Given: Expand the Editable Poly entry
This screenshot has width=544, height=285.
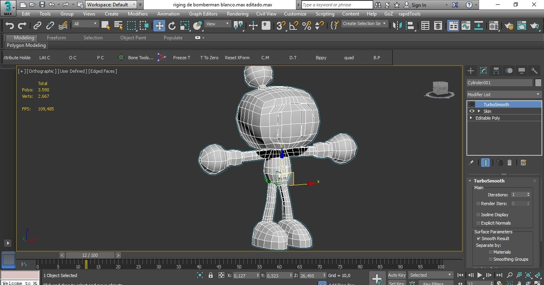Looking at the screenshot, I should point(471,118).
